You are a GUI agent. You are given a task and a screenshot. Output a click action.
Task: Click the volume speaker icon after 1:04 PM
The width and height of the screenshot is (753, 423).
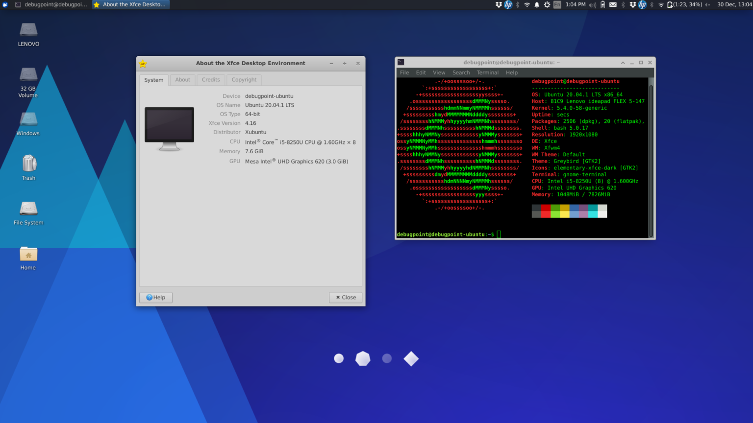[x=593, y=5]
